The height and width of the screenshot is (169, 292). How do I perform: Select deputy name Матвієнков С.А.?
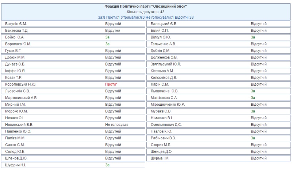[x=164, y=98]
